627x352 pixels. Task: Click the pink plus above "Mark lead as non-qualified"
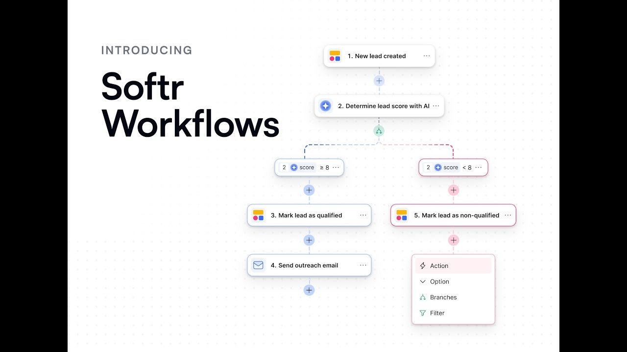tap(454, 190)
